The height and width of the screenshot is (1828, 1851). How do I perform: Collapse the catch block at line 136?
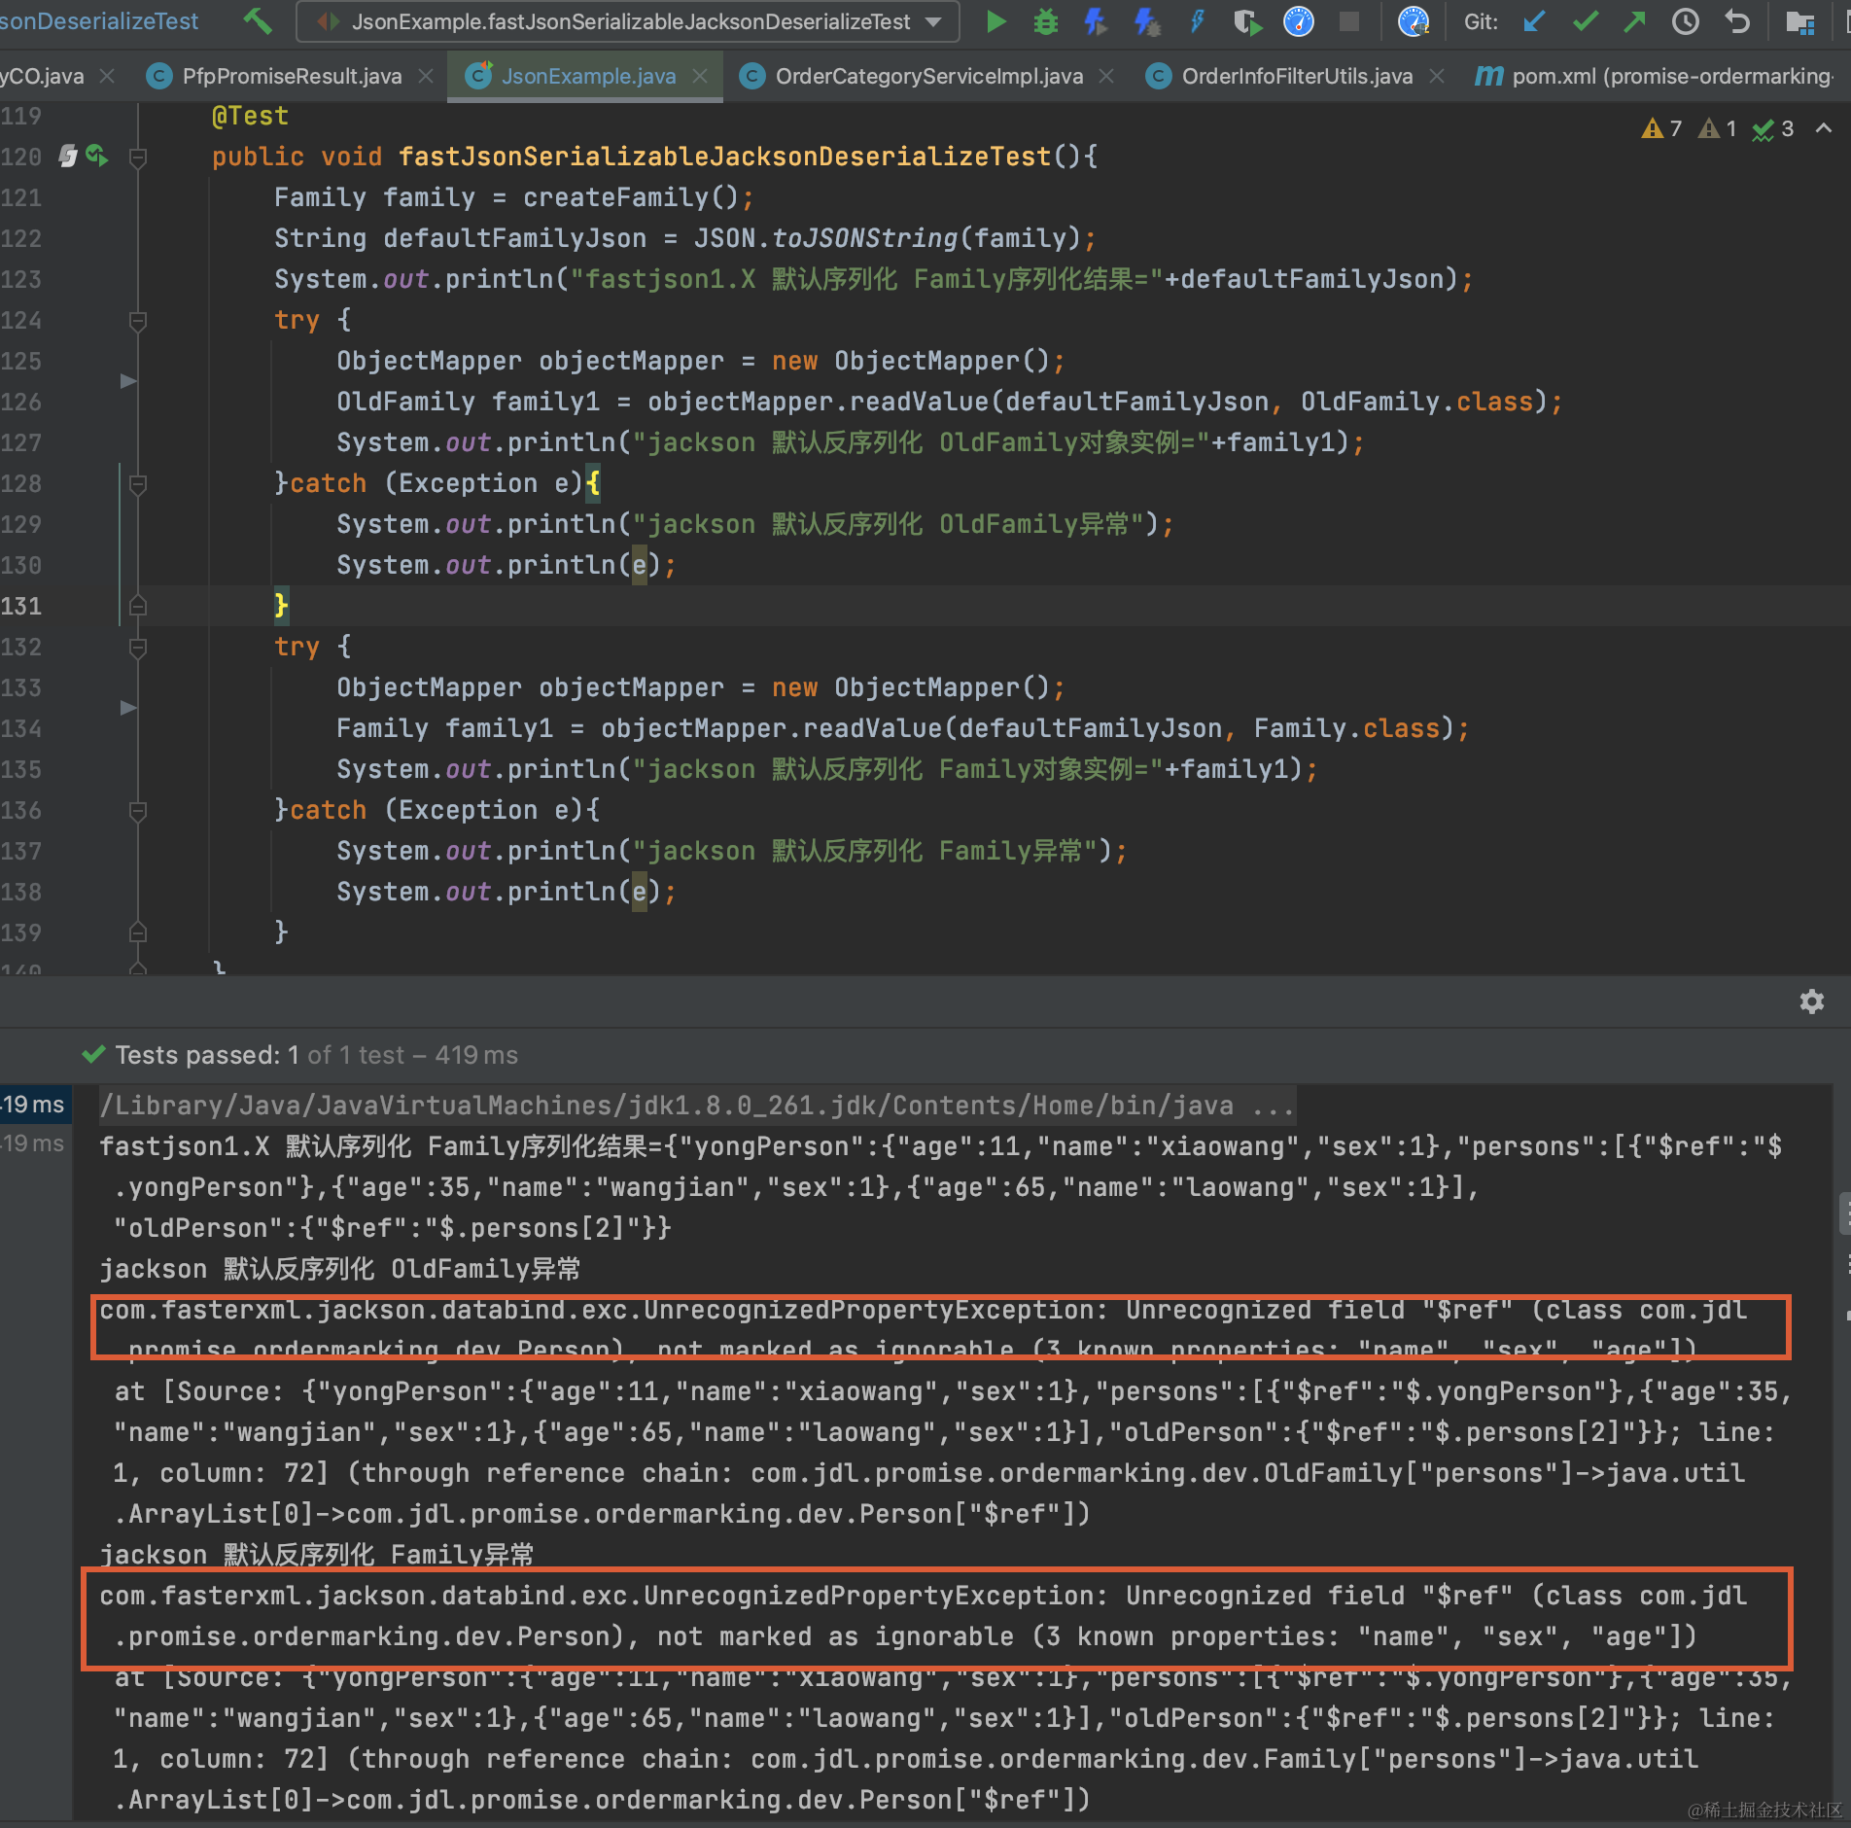138,810
